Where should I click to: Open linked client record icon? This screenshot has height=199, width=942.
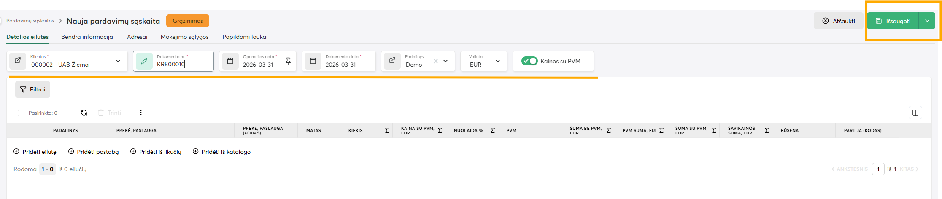point(18,61)
